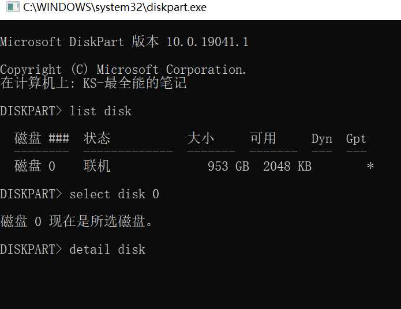Click the 'detail disk' command line

click(73, 249)
